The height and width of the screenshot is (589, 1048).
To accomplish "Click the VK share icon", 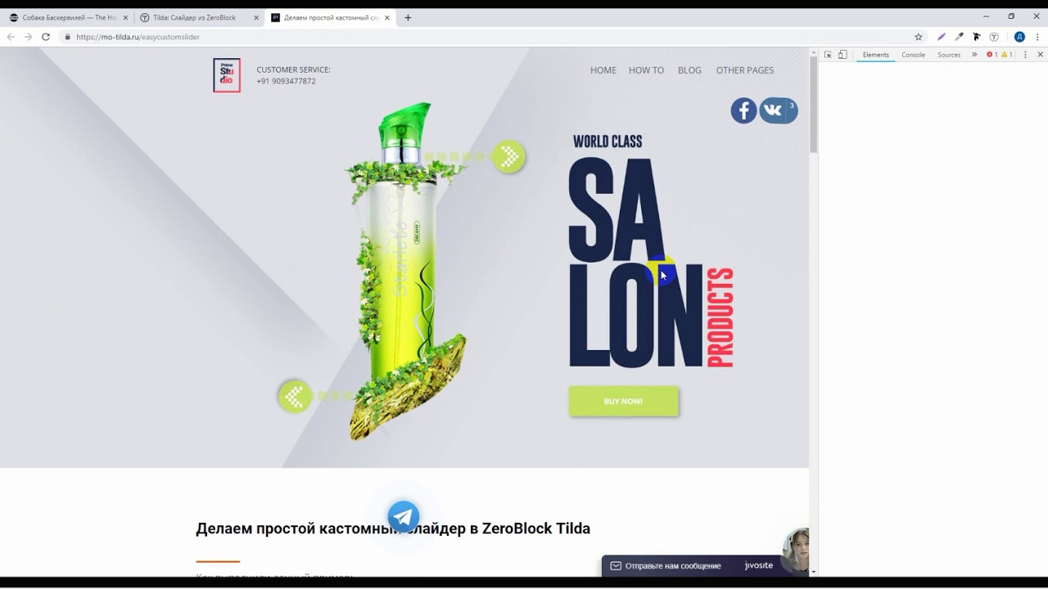I will point(777,110).
